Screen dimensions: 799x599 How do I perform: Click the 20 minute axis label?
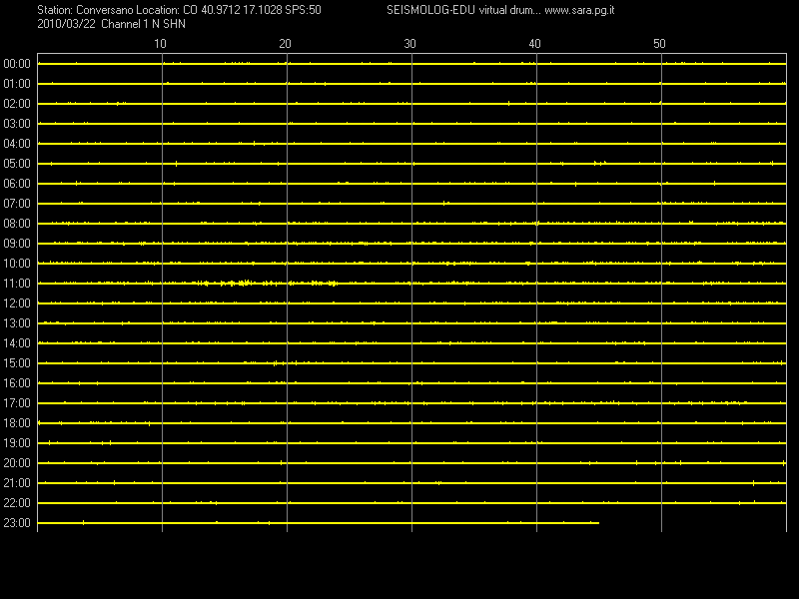click(x=285, y=44)
